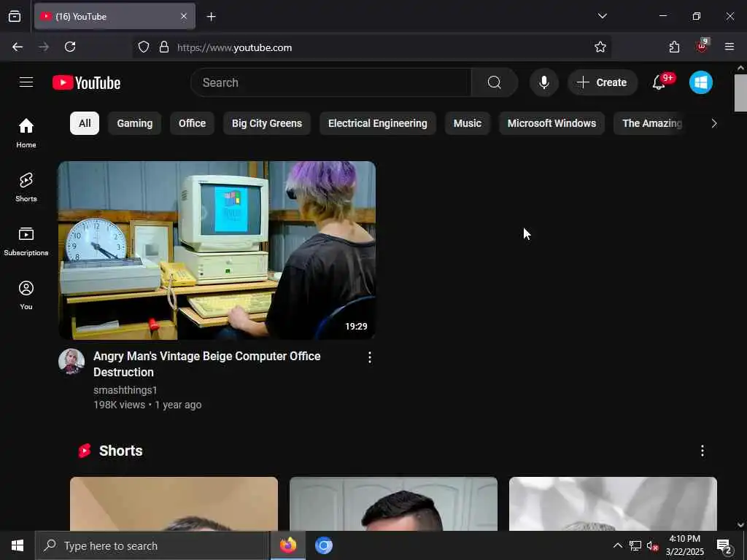The width and height of the screenshot is (747, 560).
Task: Open the first Shorts thumbnail
Action: click(x=174, y=504)
